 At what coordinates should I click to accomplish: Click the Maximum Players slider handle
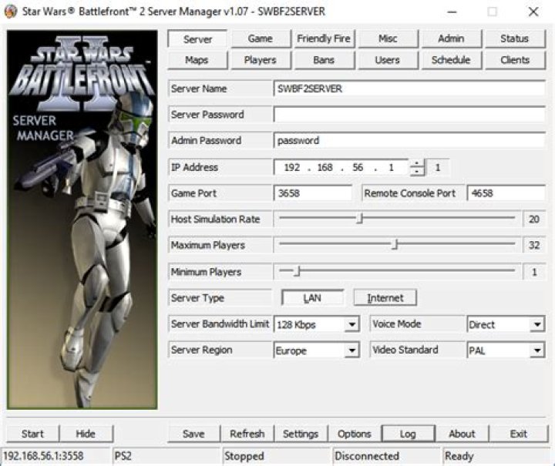pyautogui.click(x=395, y=245)
